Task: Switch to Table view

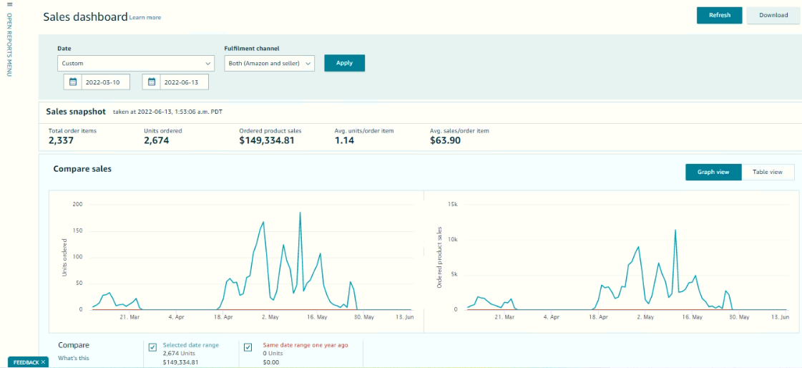Action: (768, 173)
